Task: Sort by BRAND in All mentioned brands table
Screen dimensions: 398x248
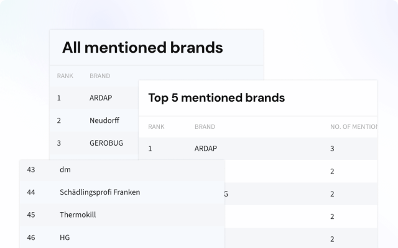Action: coord(99,76)
